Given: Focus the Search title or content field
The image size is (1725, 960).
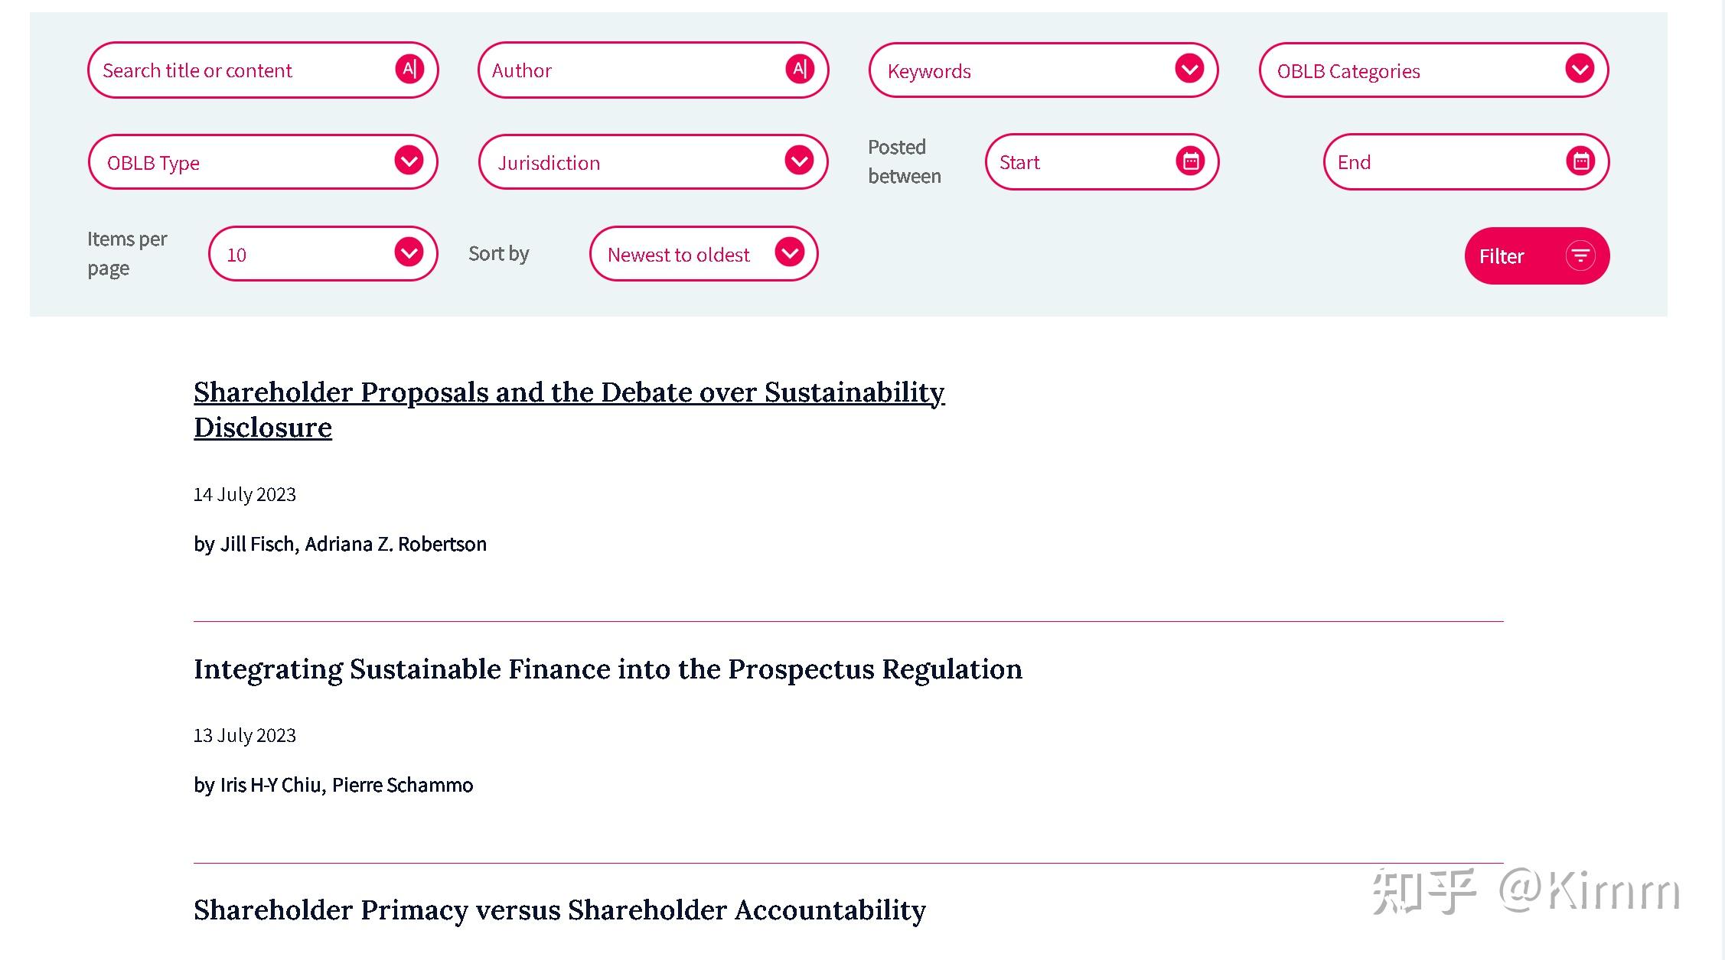Looking at the screenshot, I should [x=245, y=70].
